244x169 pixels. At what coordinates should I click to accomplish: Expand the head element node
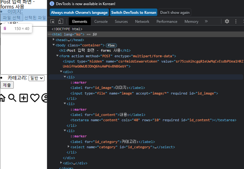point(53,40)
